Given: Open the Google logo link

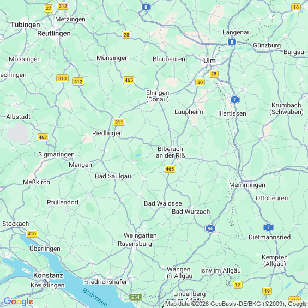Looking at the screenshot, I should tap(19, 301).
